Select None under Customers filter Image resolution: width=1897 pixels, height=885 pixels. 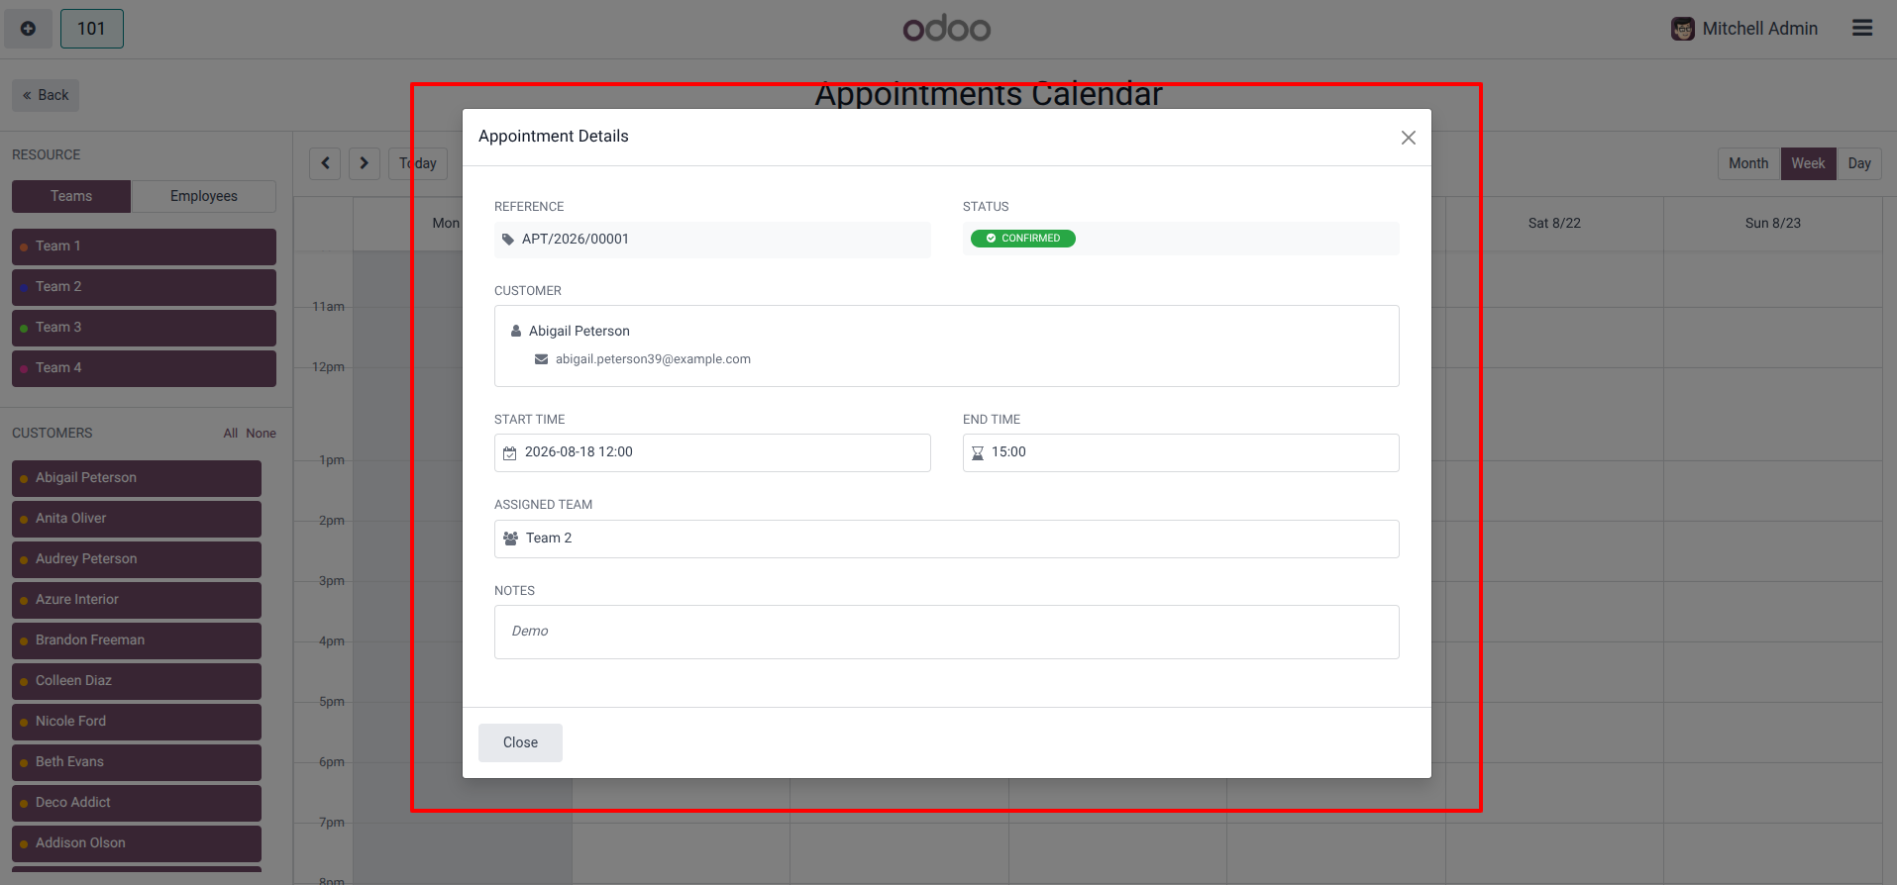tap(262, 434)
